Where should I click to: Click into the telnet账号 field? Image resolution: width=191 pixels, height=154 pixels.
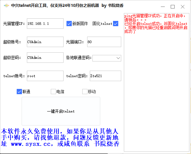pyautogui.click(x=45, y=76)
